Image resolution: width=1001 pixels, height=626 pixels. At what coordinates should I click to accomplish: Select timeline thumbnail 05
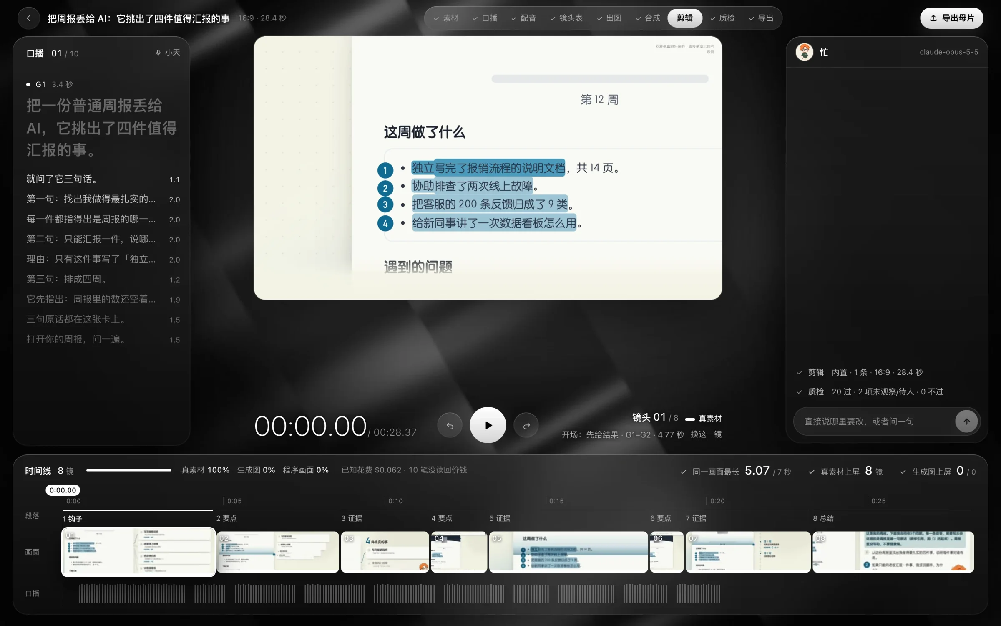click(x=568, y=552)
